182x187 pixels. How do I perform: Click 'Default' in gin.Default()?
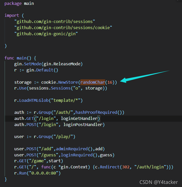click(45, 70)
